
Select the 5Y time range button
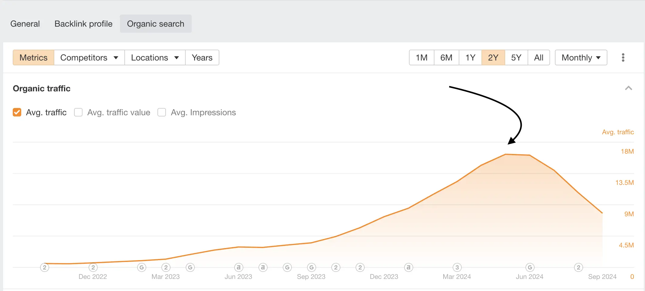(x=516, y=57)
